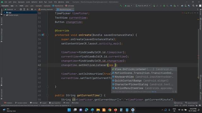Viewport: 202px width, 113px height.
Task: Pick QuickContactBadge from the completion popup
Action: pos(144,81)
